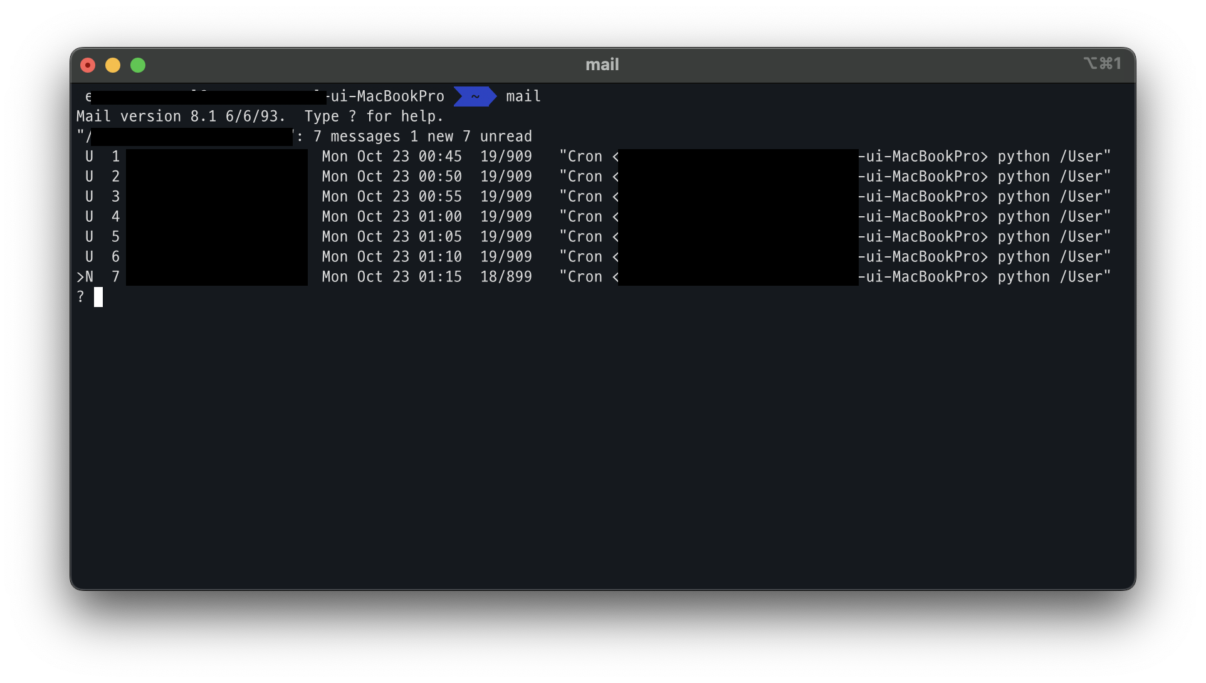Select message 4 dated Oct 23 01:00

[x=391, y=217]
